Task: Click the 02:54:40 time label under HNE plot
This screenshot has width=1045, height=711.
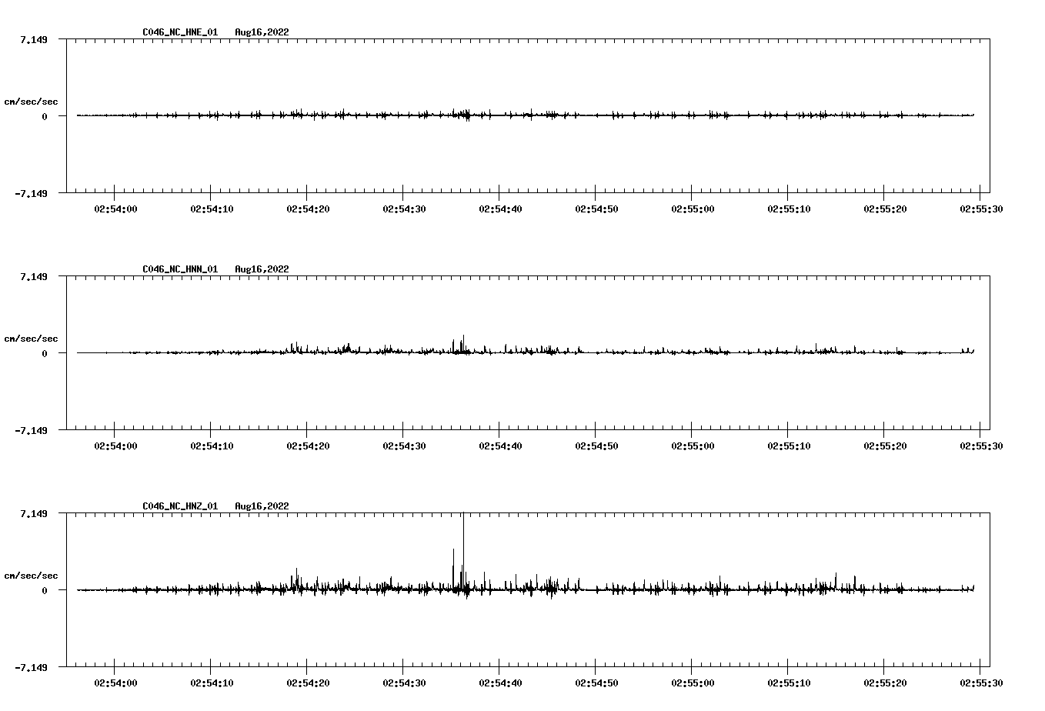Action: point(501,209)
